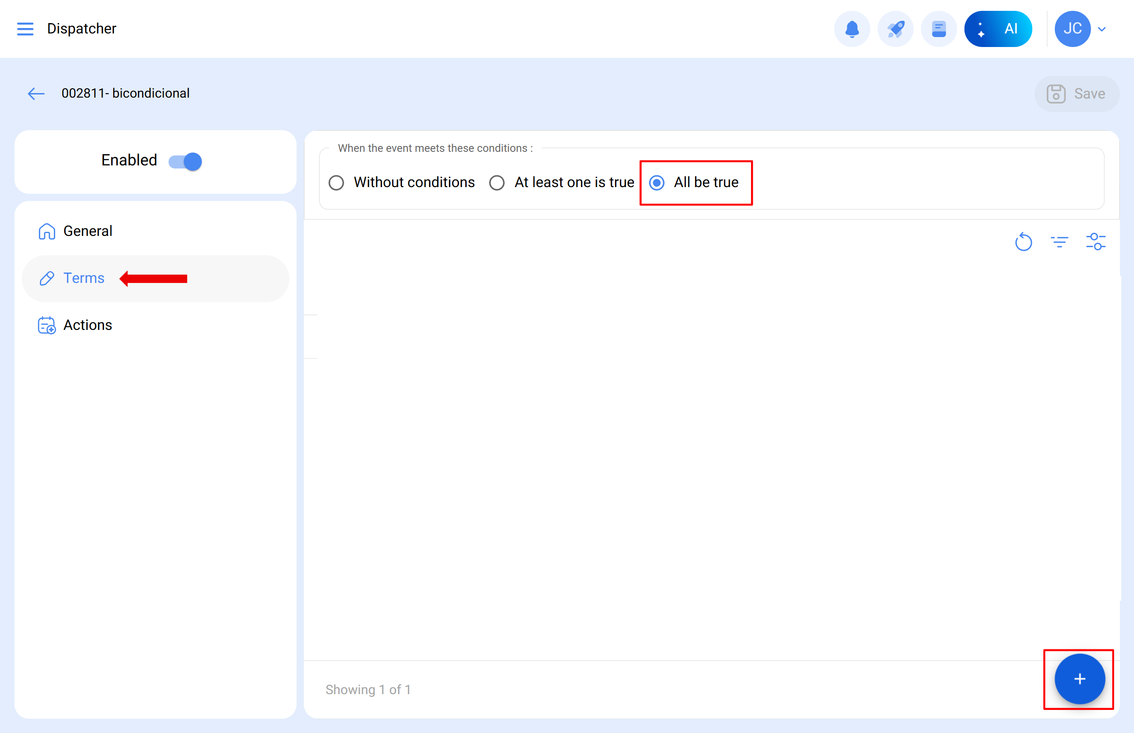
Task: Click the refresh icon above the terms list
Action: click(x=1023, y=242)
